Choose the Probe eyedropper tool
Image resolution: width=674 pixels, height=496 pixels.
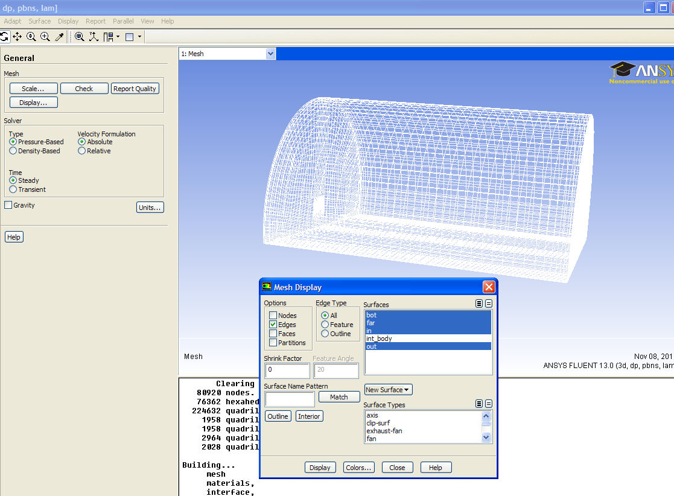pyautogui.click(x=59, y=37)
